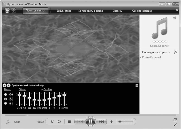Skip to the next track
Image resolution: width=181 pixels, height=129 pixels.
click(x=101, y=122)
